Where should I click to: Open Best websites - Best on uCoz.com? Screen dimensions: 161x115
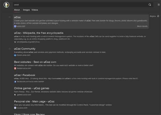pyautogui.click(x=35, y=62)
